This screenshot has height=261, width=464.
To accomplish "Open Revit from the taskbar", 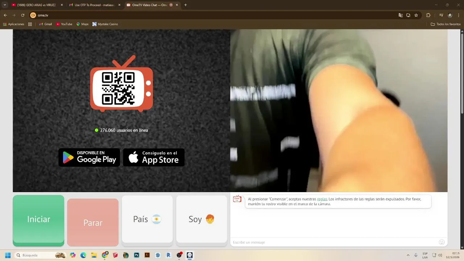I will 169,255.
